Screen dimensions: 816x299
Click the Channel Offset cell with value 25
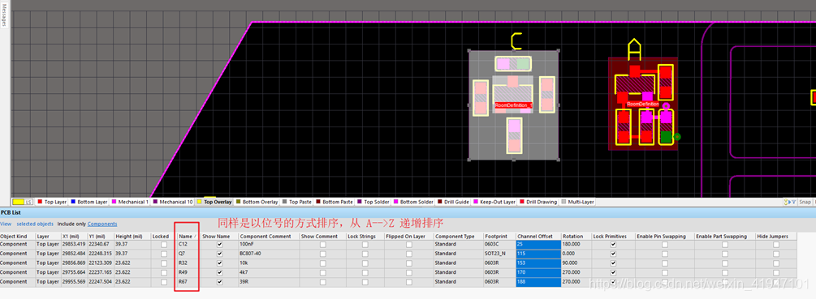click(538, 244)
